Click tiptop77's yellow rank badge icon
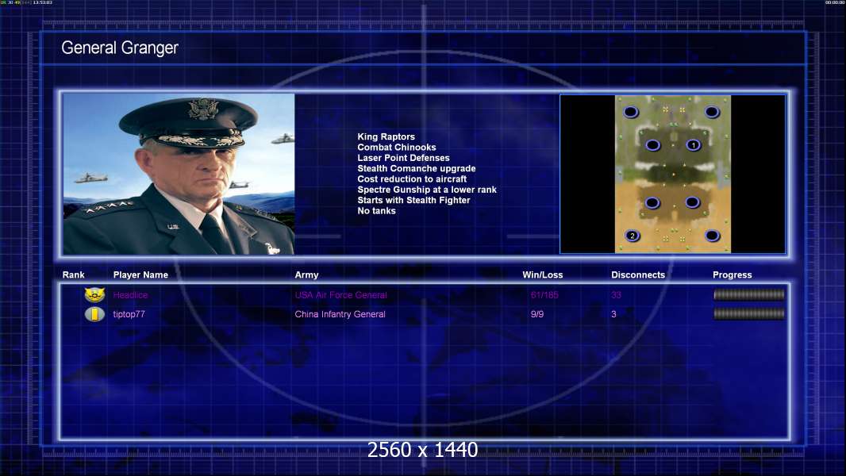The image size is (846, 476). (x=95, y=313)
